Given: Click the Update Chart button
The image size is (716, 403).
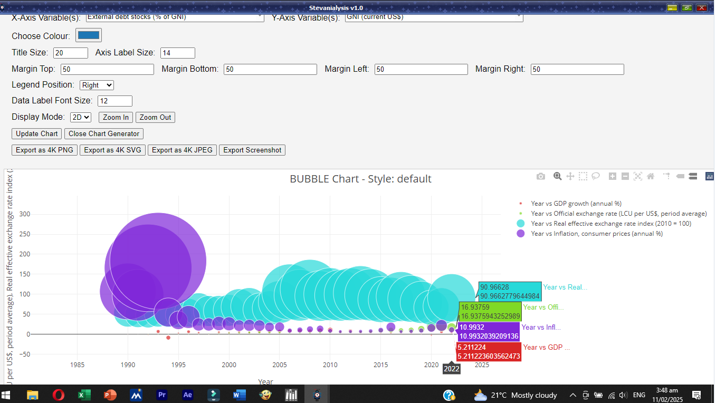Looking at the screenshot, I should click(37, 133).
